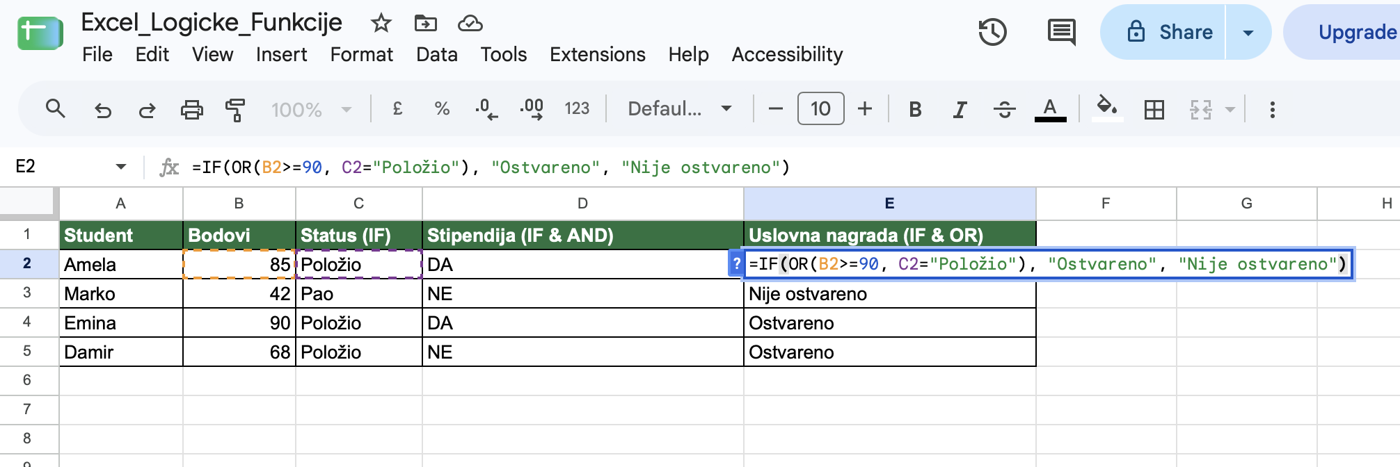The image size is (1400, 467).
Task: Open the View menu
Action: coord(213,54)
